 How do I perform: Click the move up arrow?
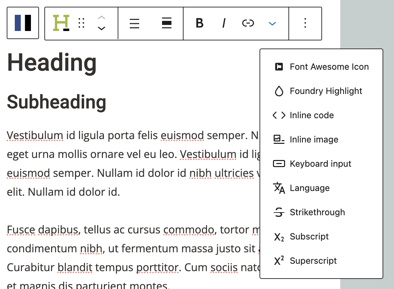point(102,18)
